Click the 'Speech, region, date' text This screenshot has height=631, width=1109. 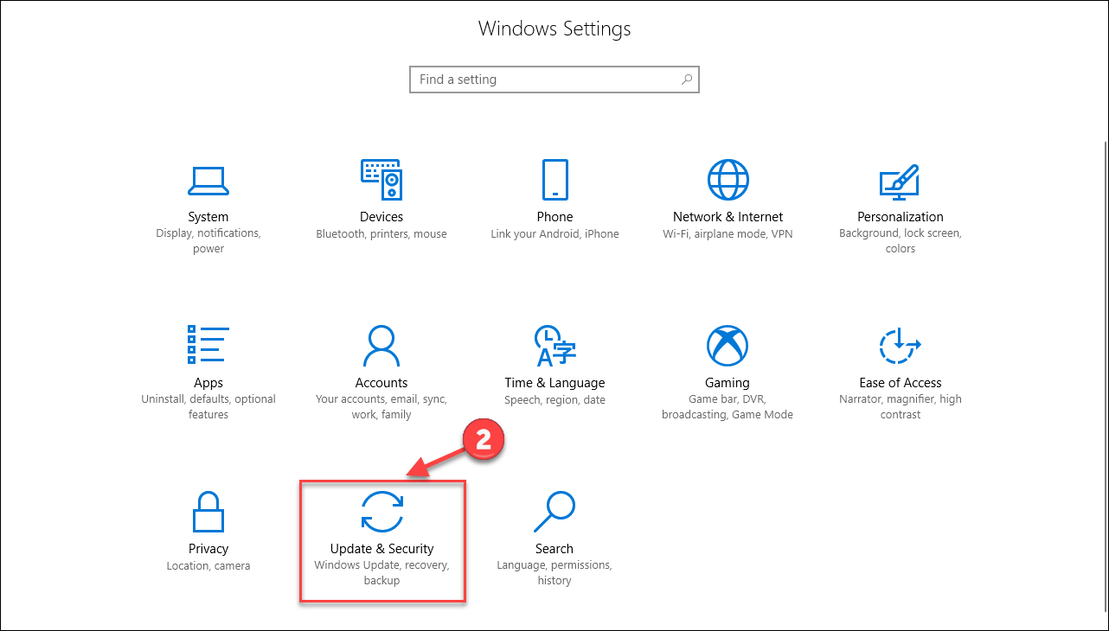coord(554,400)
